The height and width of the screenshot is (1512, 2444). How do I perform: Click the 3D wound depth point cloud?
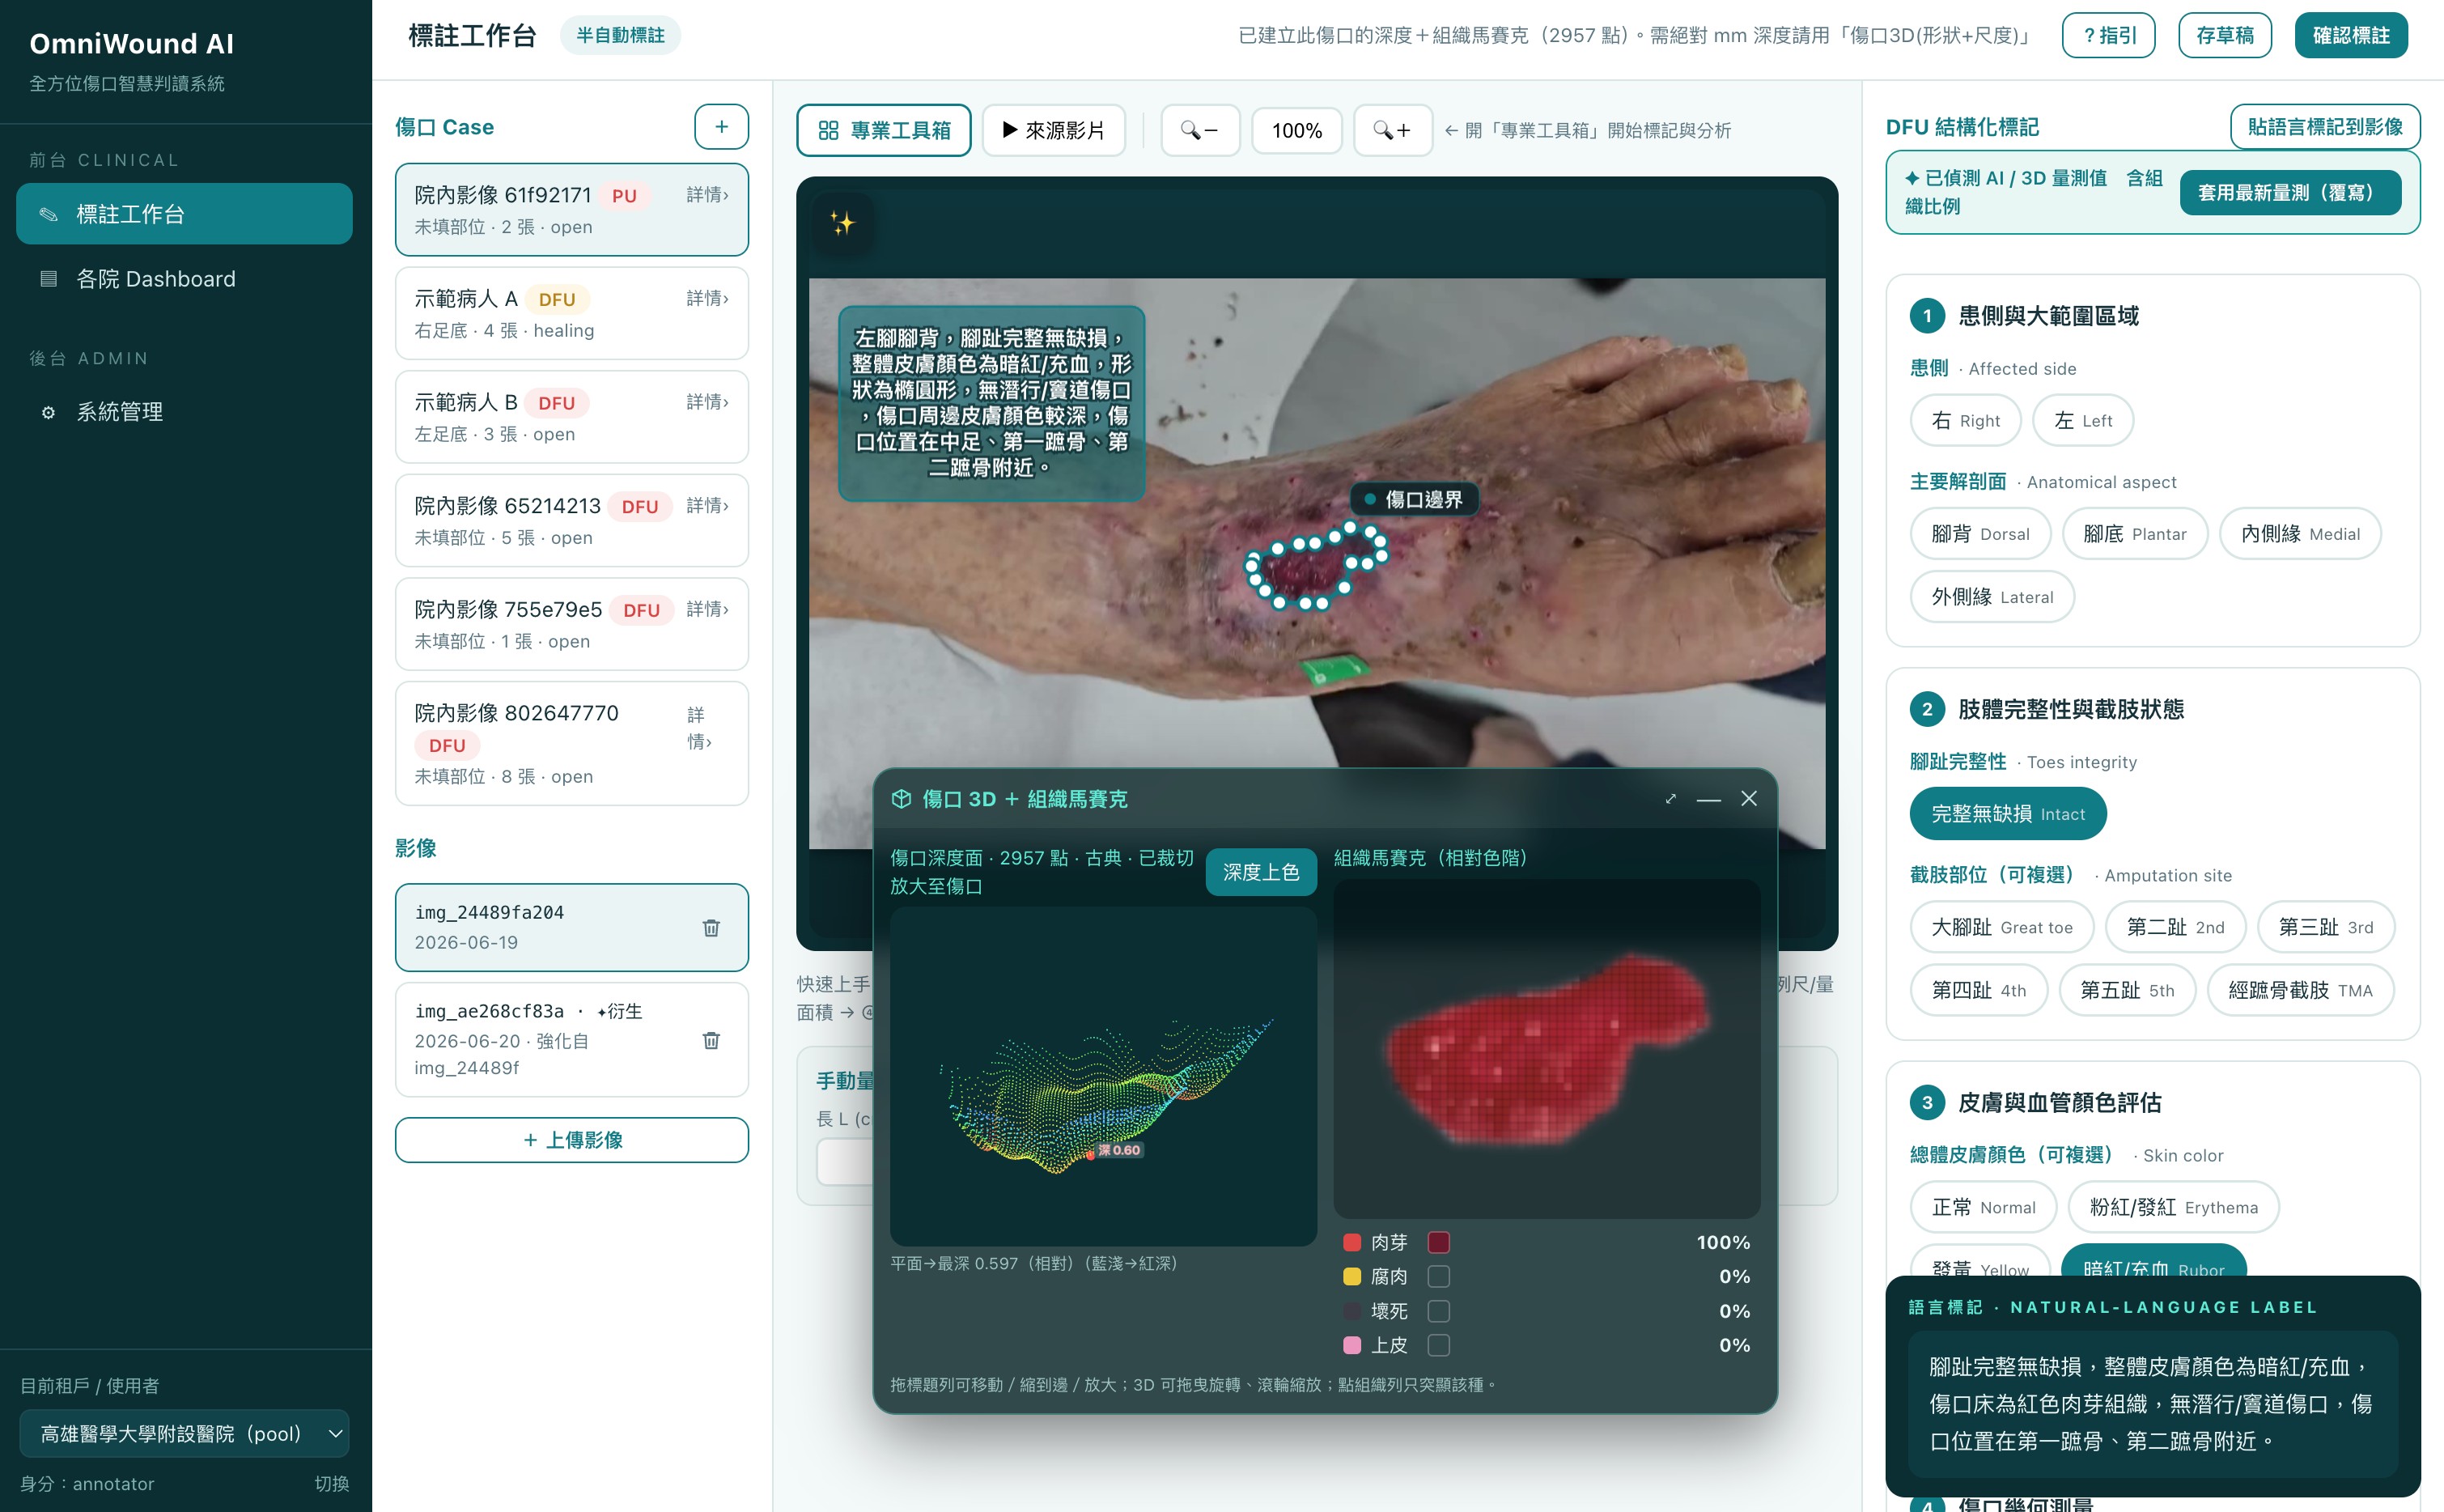(1104, 1077)
